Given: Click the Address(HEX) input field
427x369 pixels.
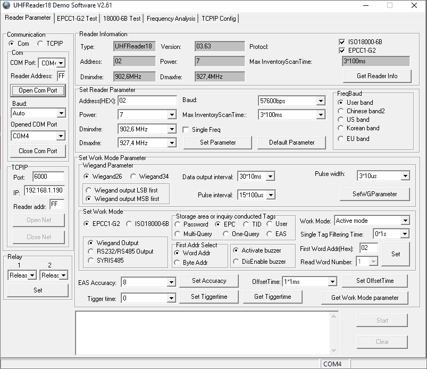Looking at the screenshot, I should tap(147, 100).
